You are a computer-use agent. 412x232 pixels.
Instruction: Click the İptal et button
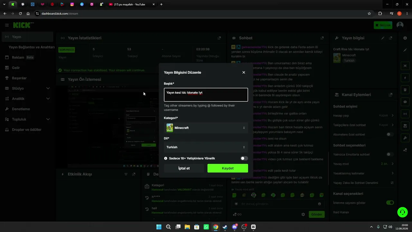coord(184,168)
